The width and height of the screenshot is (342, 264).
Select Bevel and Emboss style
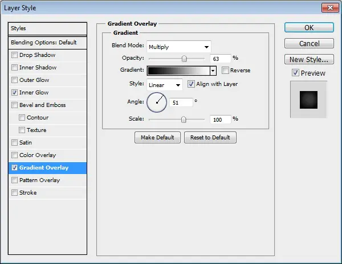pos(43,105)
